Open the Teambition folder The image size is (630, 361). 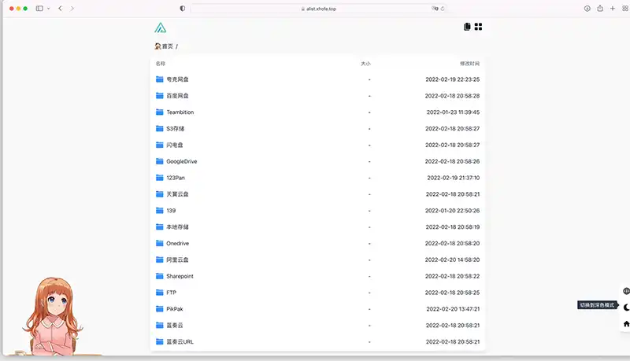click(317, 112)
